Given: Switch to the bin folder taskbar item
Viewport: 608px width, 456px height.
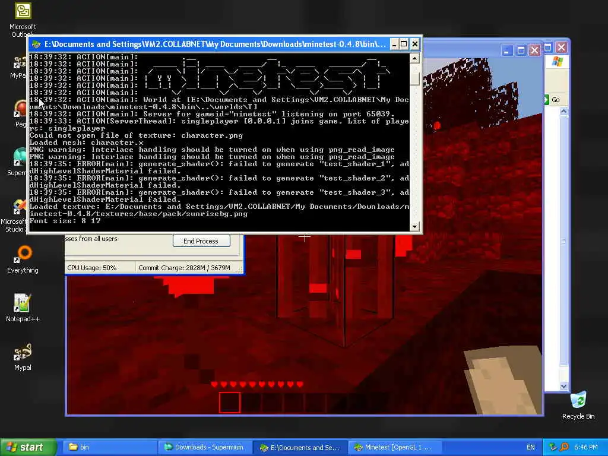Looking at the screenshot, I should [x=109, y=447].
